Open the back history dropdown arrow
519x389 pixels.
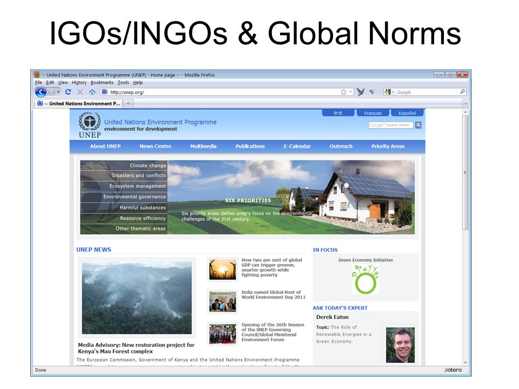click(x=58, y=92)
